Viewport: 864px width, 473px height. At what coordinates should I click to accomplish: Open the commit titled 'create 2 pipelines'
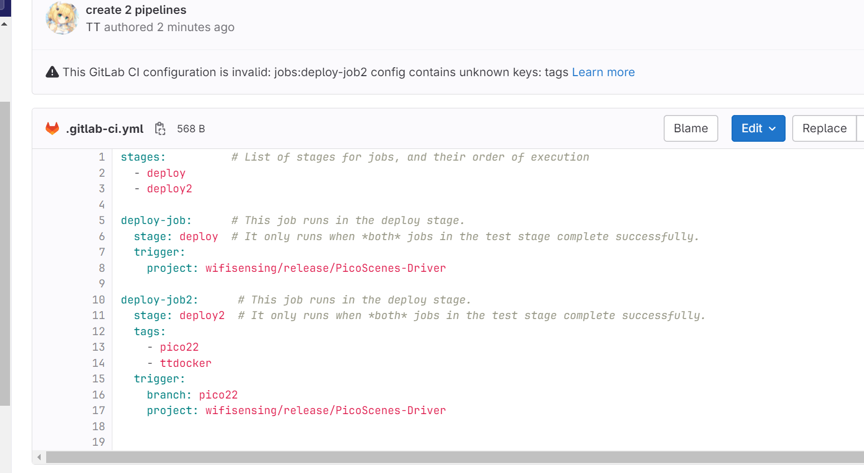136,9
